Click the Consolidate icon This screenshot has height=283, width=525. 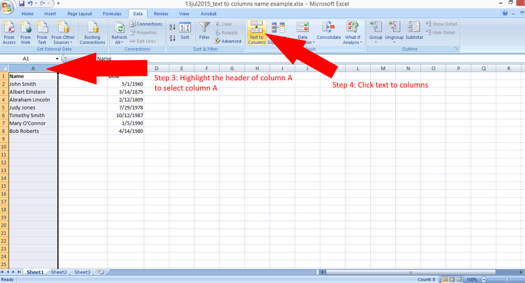329,31
